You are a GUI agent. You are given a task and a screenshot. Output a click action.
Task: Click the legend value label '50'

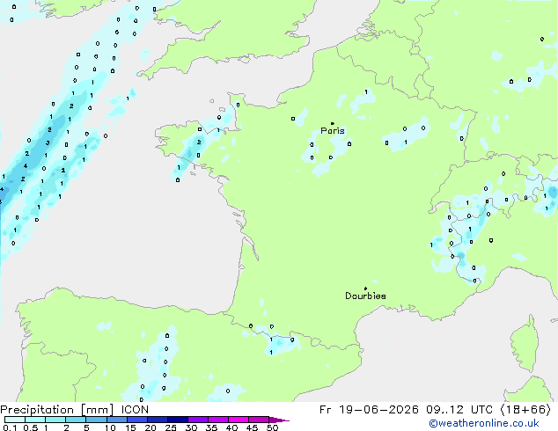272,427
